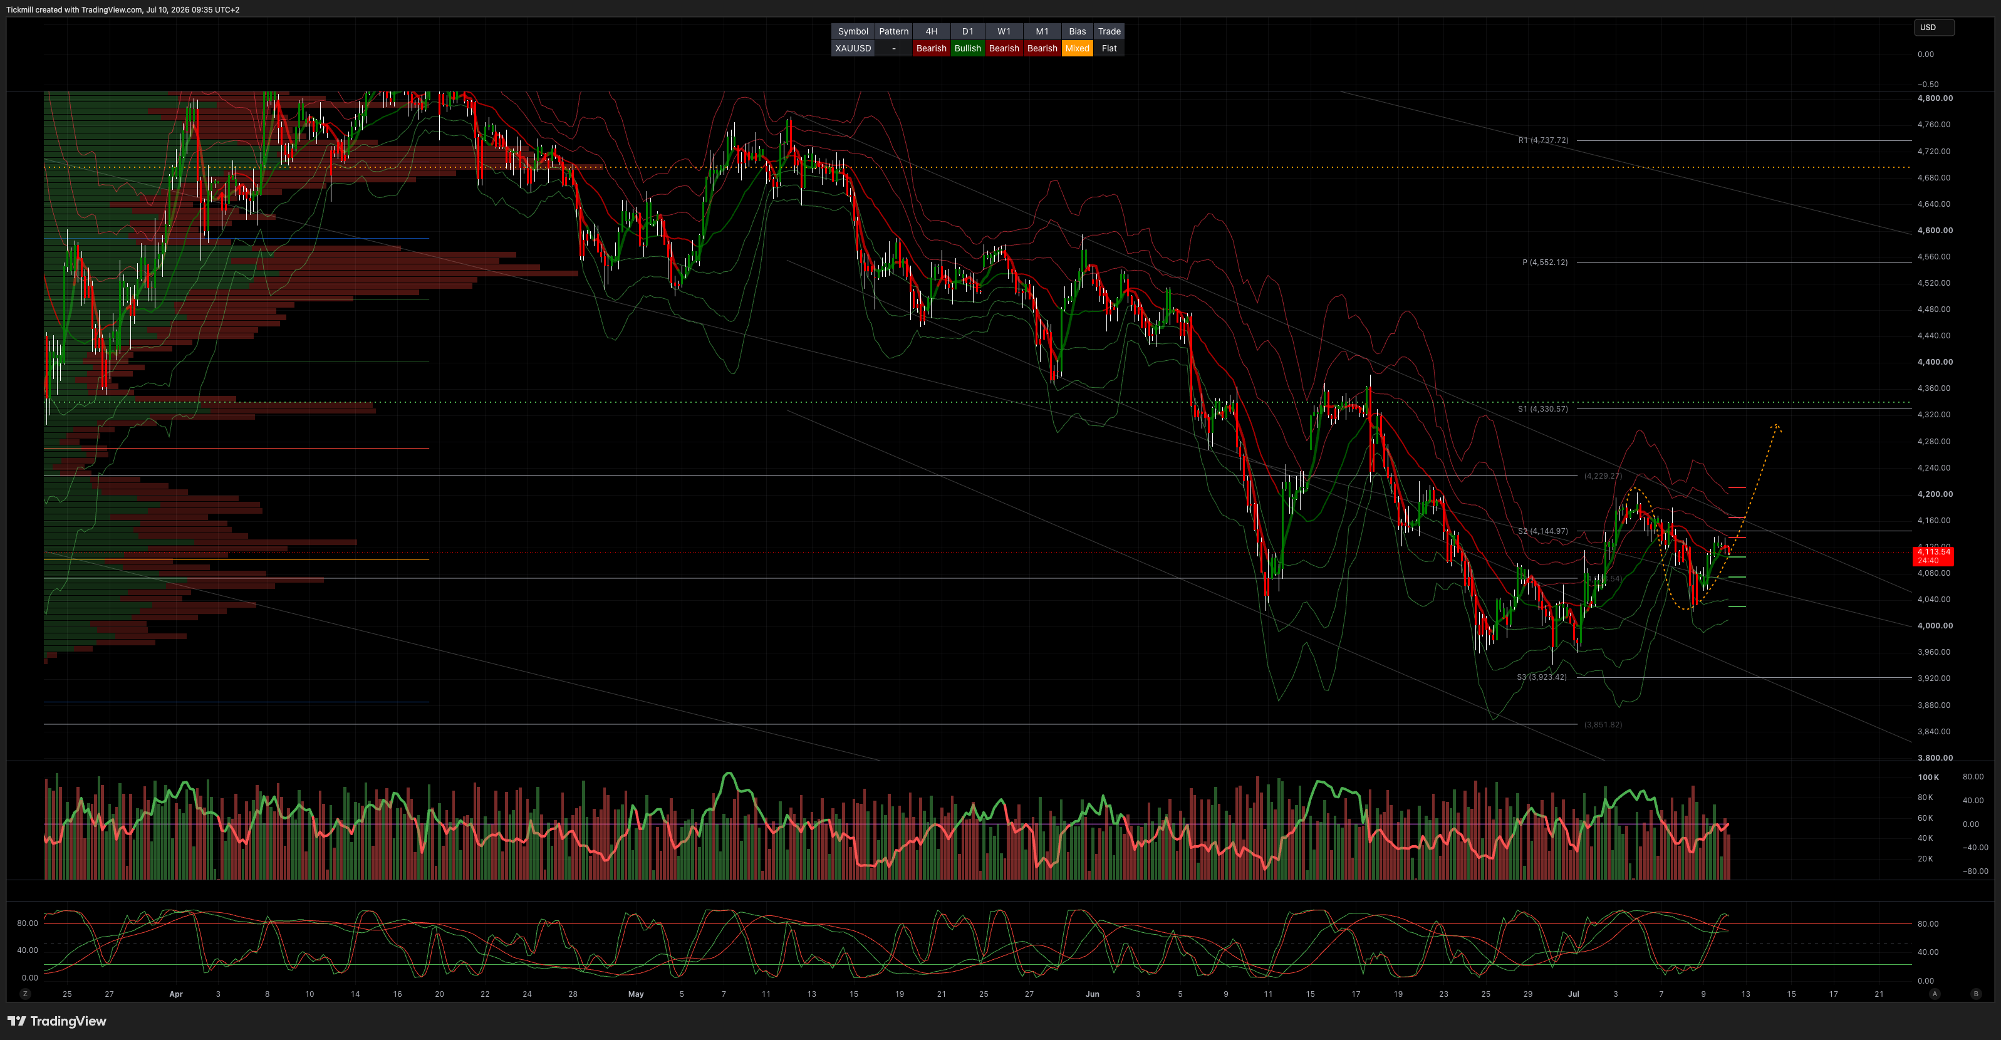Click the 4H Bearish cell
2001x1040 pixels.
click(930, 48)
